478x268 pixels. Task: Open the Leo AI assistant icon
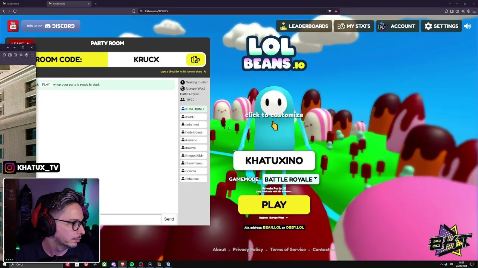pos(463,11)
